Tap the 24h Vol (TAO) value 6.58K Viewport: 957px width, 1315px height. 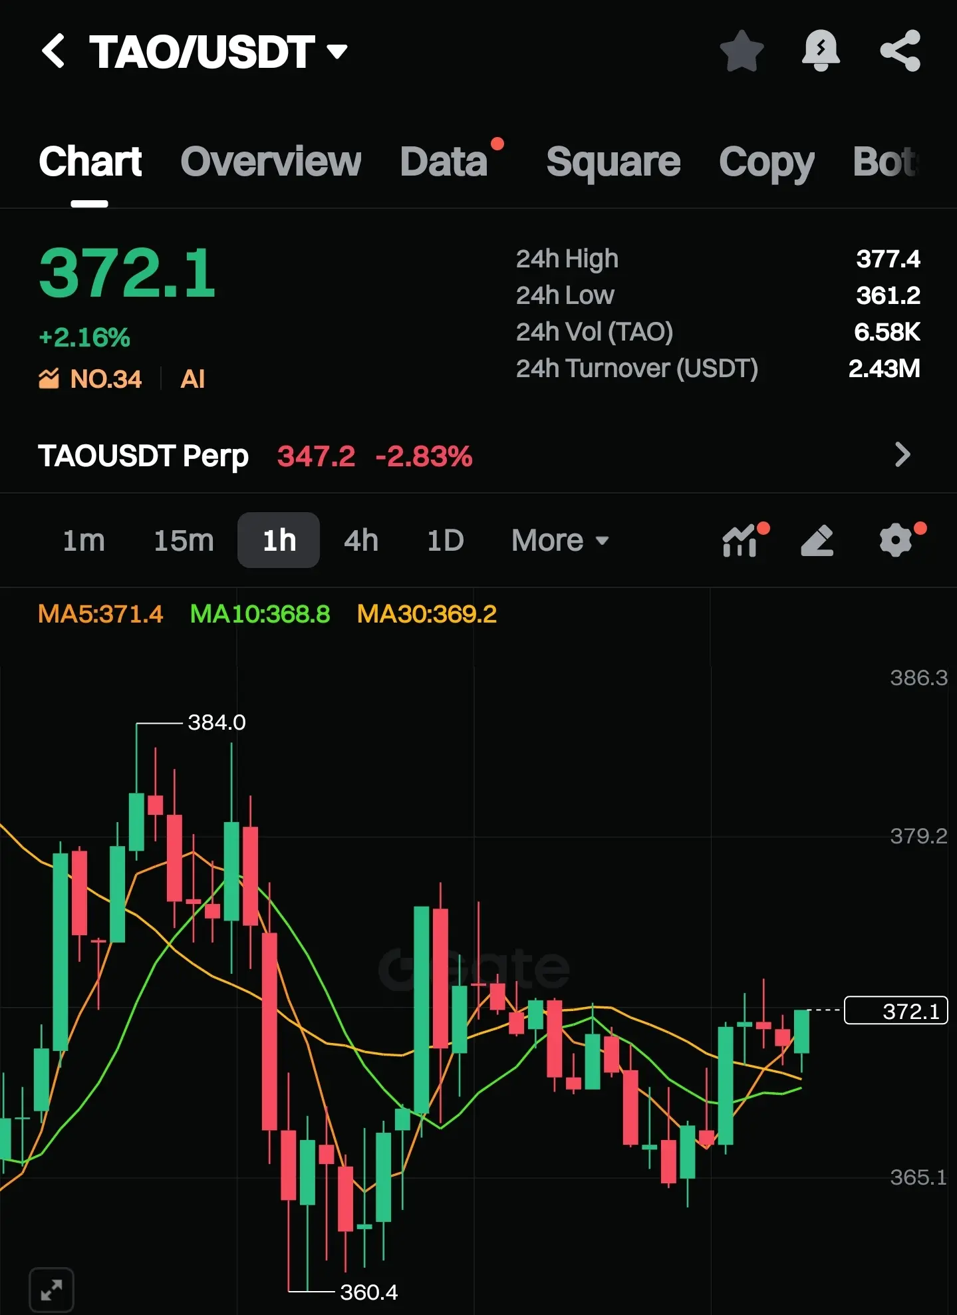[x=887, y=332]
